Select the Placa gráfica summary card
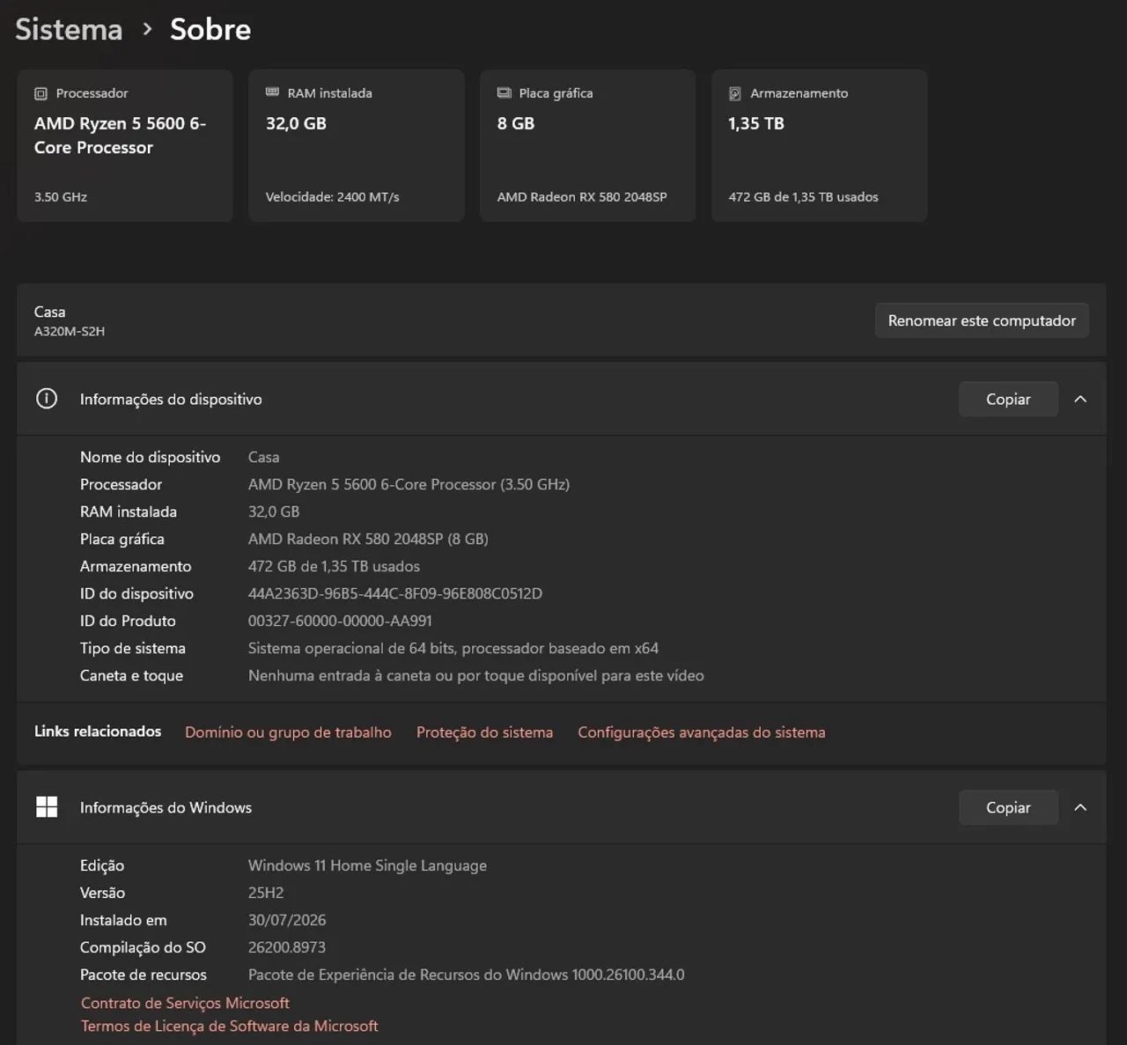The image size is (1127, 1045). coord(588,145)
